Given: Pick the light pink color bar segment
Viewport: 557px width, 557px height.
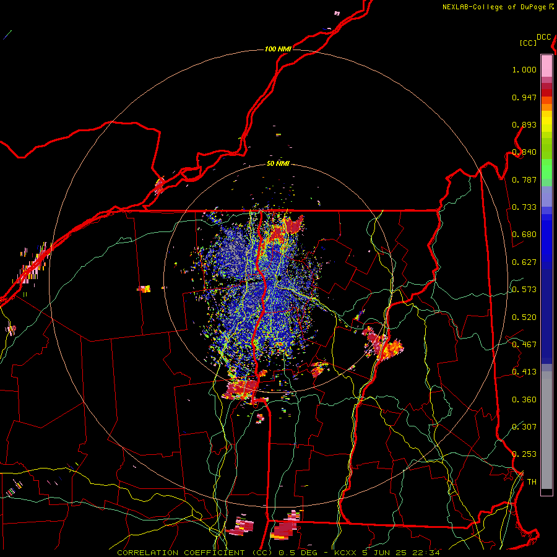Looking at the screenshot, I should click(x=546, y=66).
